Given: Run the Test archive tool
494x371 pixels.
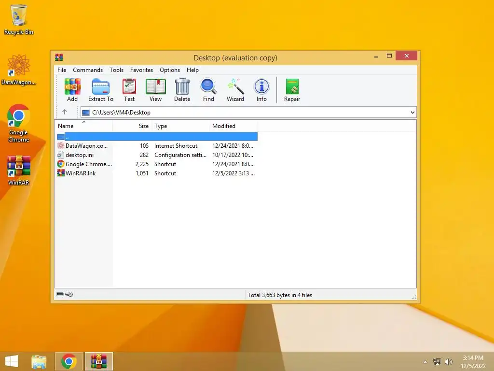Looking at the screenshot, I should [129, 90].
